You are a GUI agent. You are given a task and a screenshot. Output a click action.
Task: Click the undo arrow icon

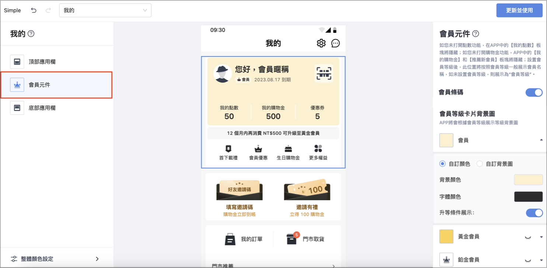pyautogui.click(x=34, y=10)
